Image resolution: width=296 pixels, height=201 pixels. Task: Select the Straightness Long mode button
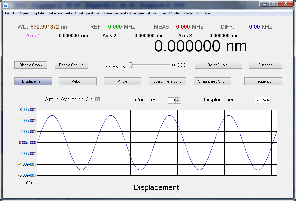167,81
